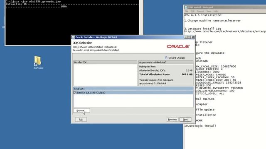Click the Notepad window title icon
The height and width of the screenshot is (149, 266).
click(x=186, y=7)
